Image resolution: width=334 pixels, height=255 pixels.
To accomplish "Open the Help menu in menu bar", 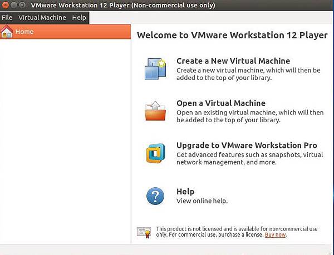I will tap(79, 17).
